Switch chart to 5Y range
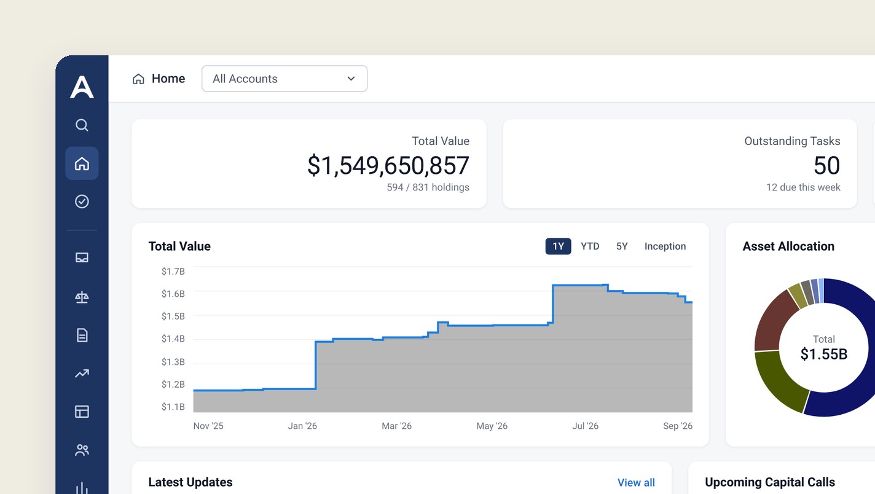875x494 pixels. pyautogui.click(x=622, y=246)
